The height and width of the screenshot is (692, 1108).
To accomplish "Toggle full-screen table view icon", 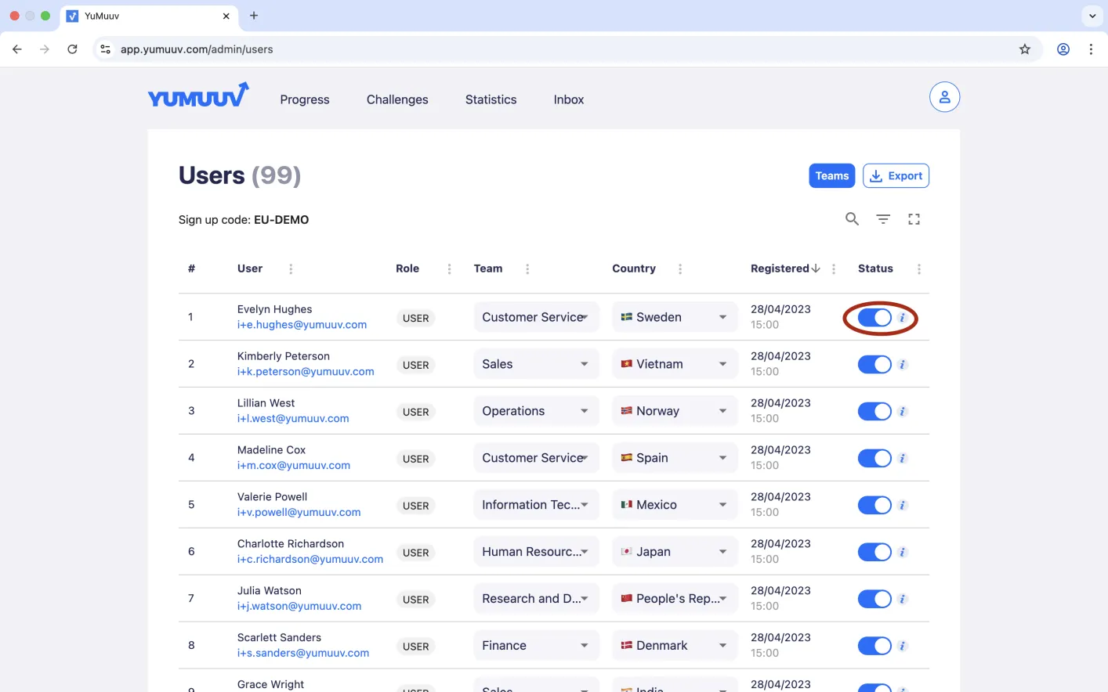I will (914, 219).
